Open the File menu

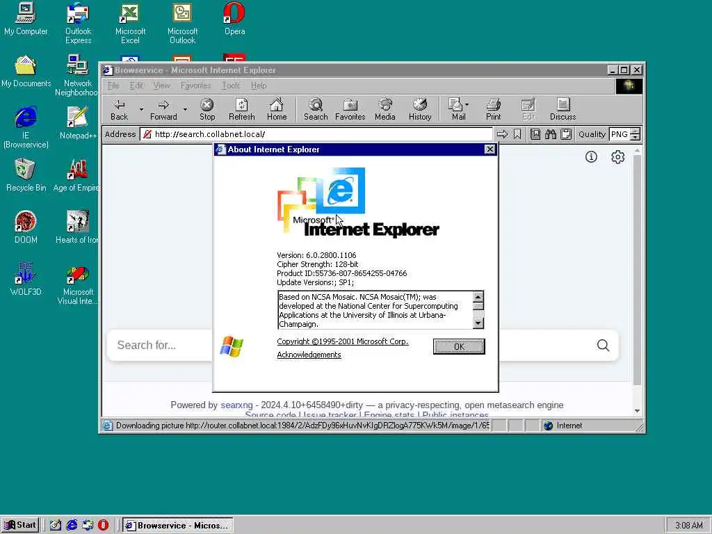click(x=113, y=86)
